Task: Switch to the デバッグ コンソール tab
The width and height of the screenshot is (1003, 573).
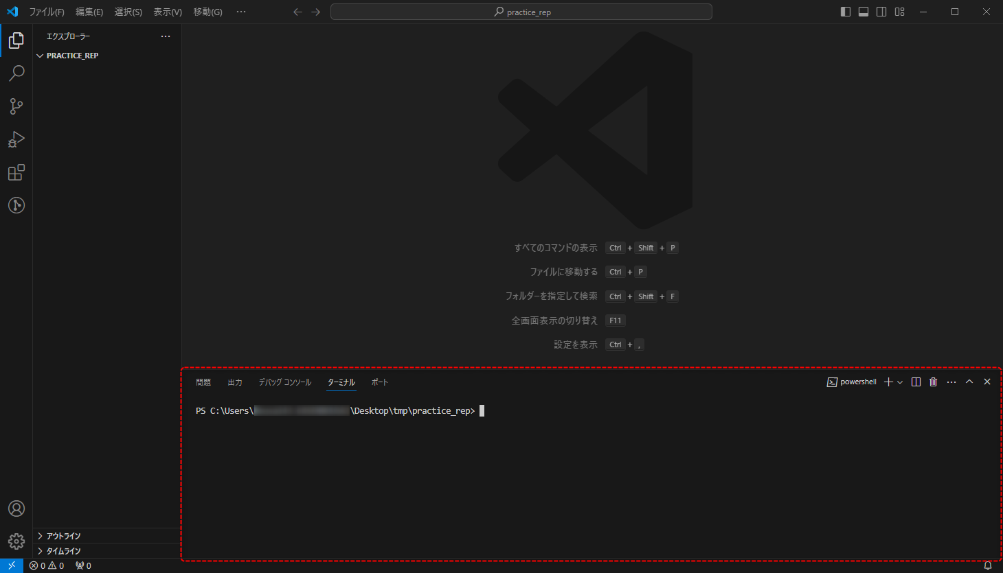Action: pyautogui.click(x=285, y=382)
